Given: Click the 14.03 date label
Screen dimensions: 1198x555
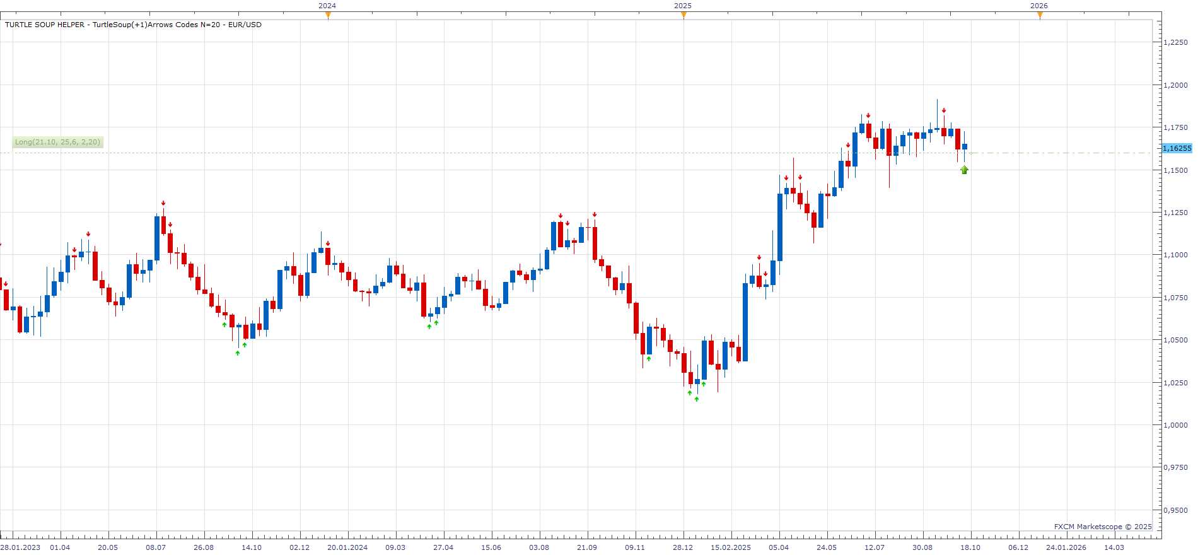Looking at the screenshot, I should pos(1114,547).
